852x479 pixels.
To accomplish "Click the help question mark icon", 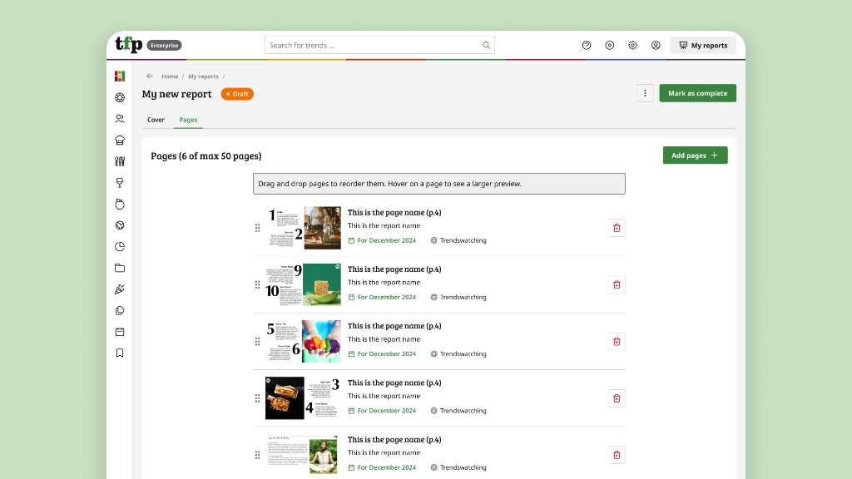I will pyautogui.click(x=587, y=45).
